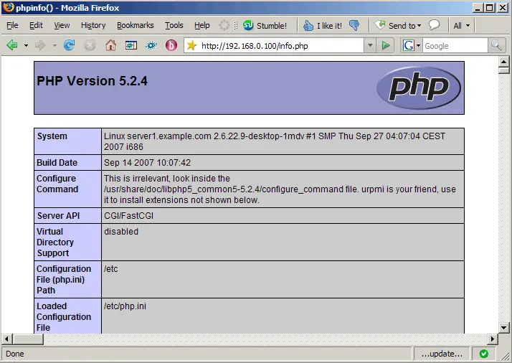Click the thumbs-up I like it! button
The image size is (512, 363).
[322, 26]
